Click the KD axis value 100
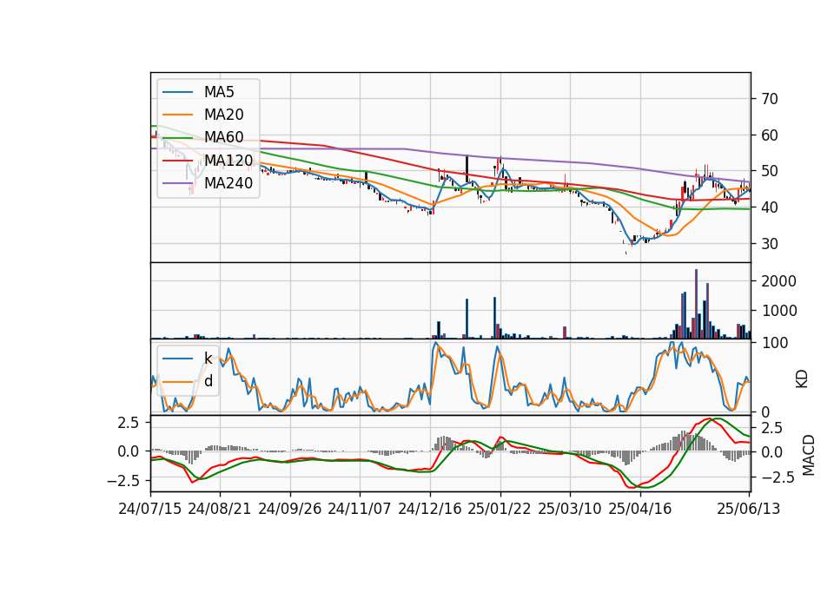 pos(775,343)
